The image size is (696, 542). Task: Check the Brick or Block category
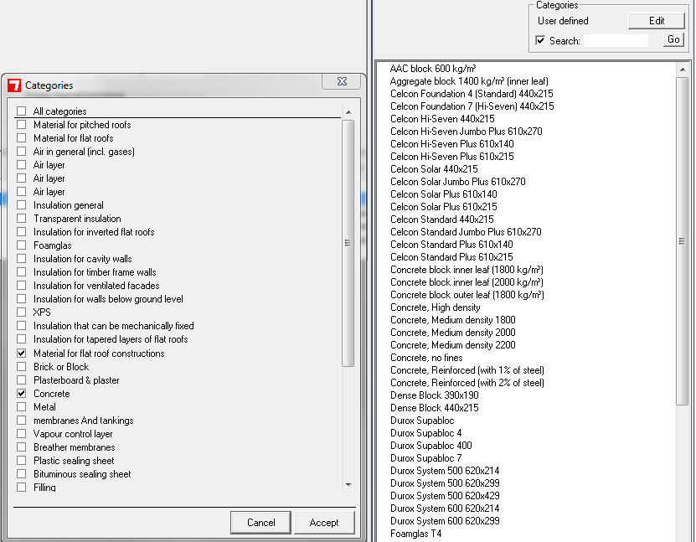[x=21, y=367]
